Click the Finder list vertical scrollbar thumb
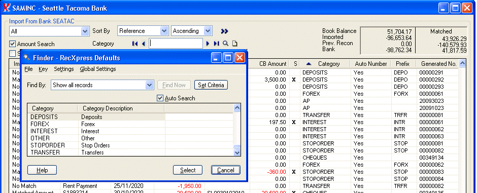Viewport: 477px width, 193px height. pos(237,146)
